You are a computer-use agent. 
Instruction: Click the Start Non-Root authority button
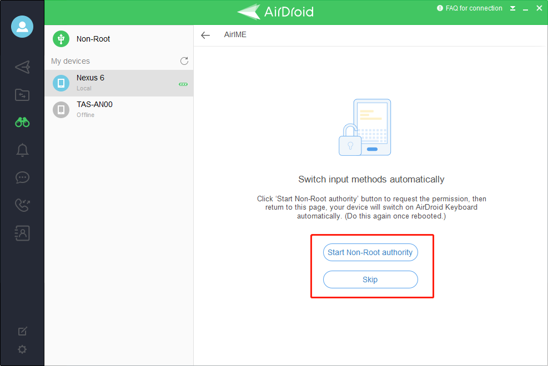click(370, 252)
